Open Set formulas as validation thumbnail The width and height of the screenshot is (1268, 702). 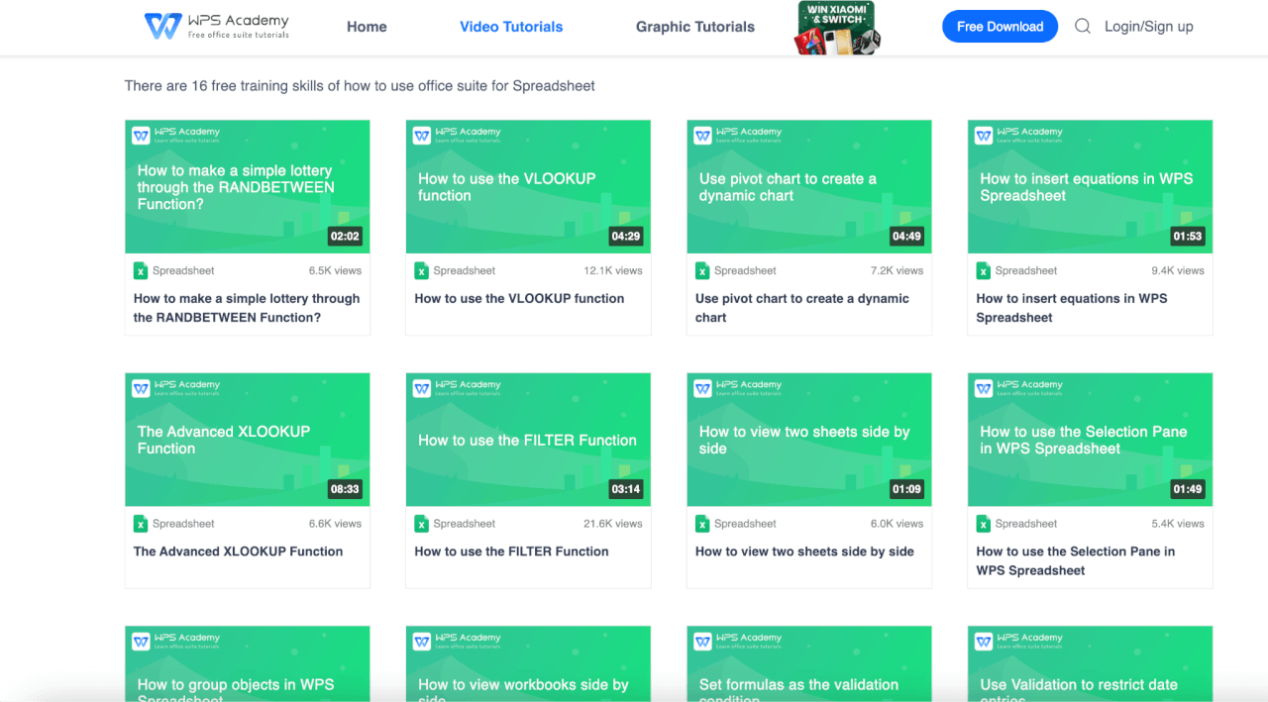click(x=809, y=663)
